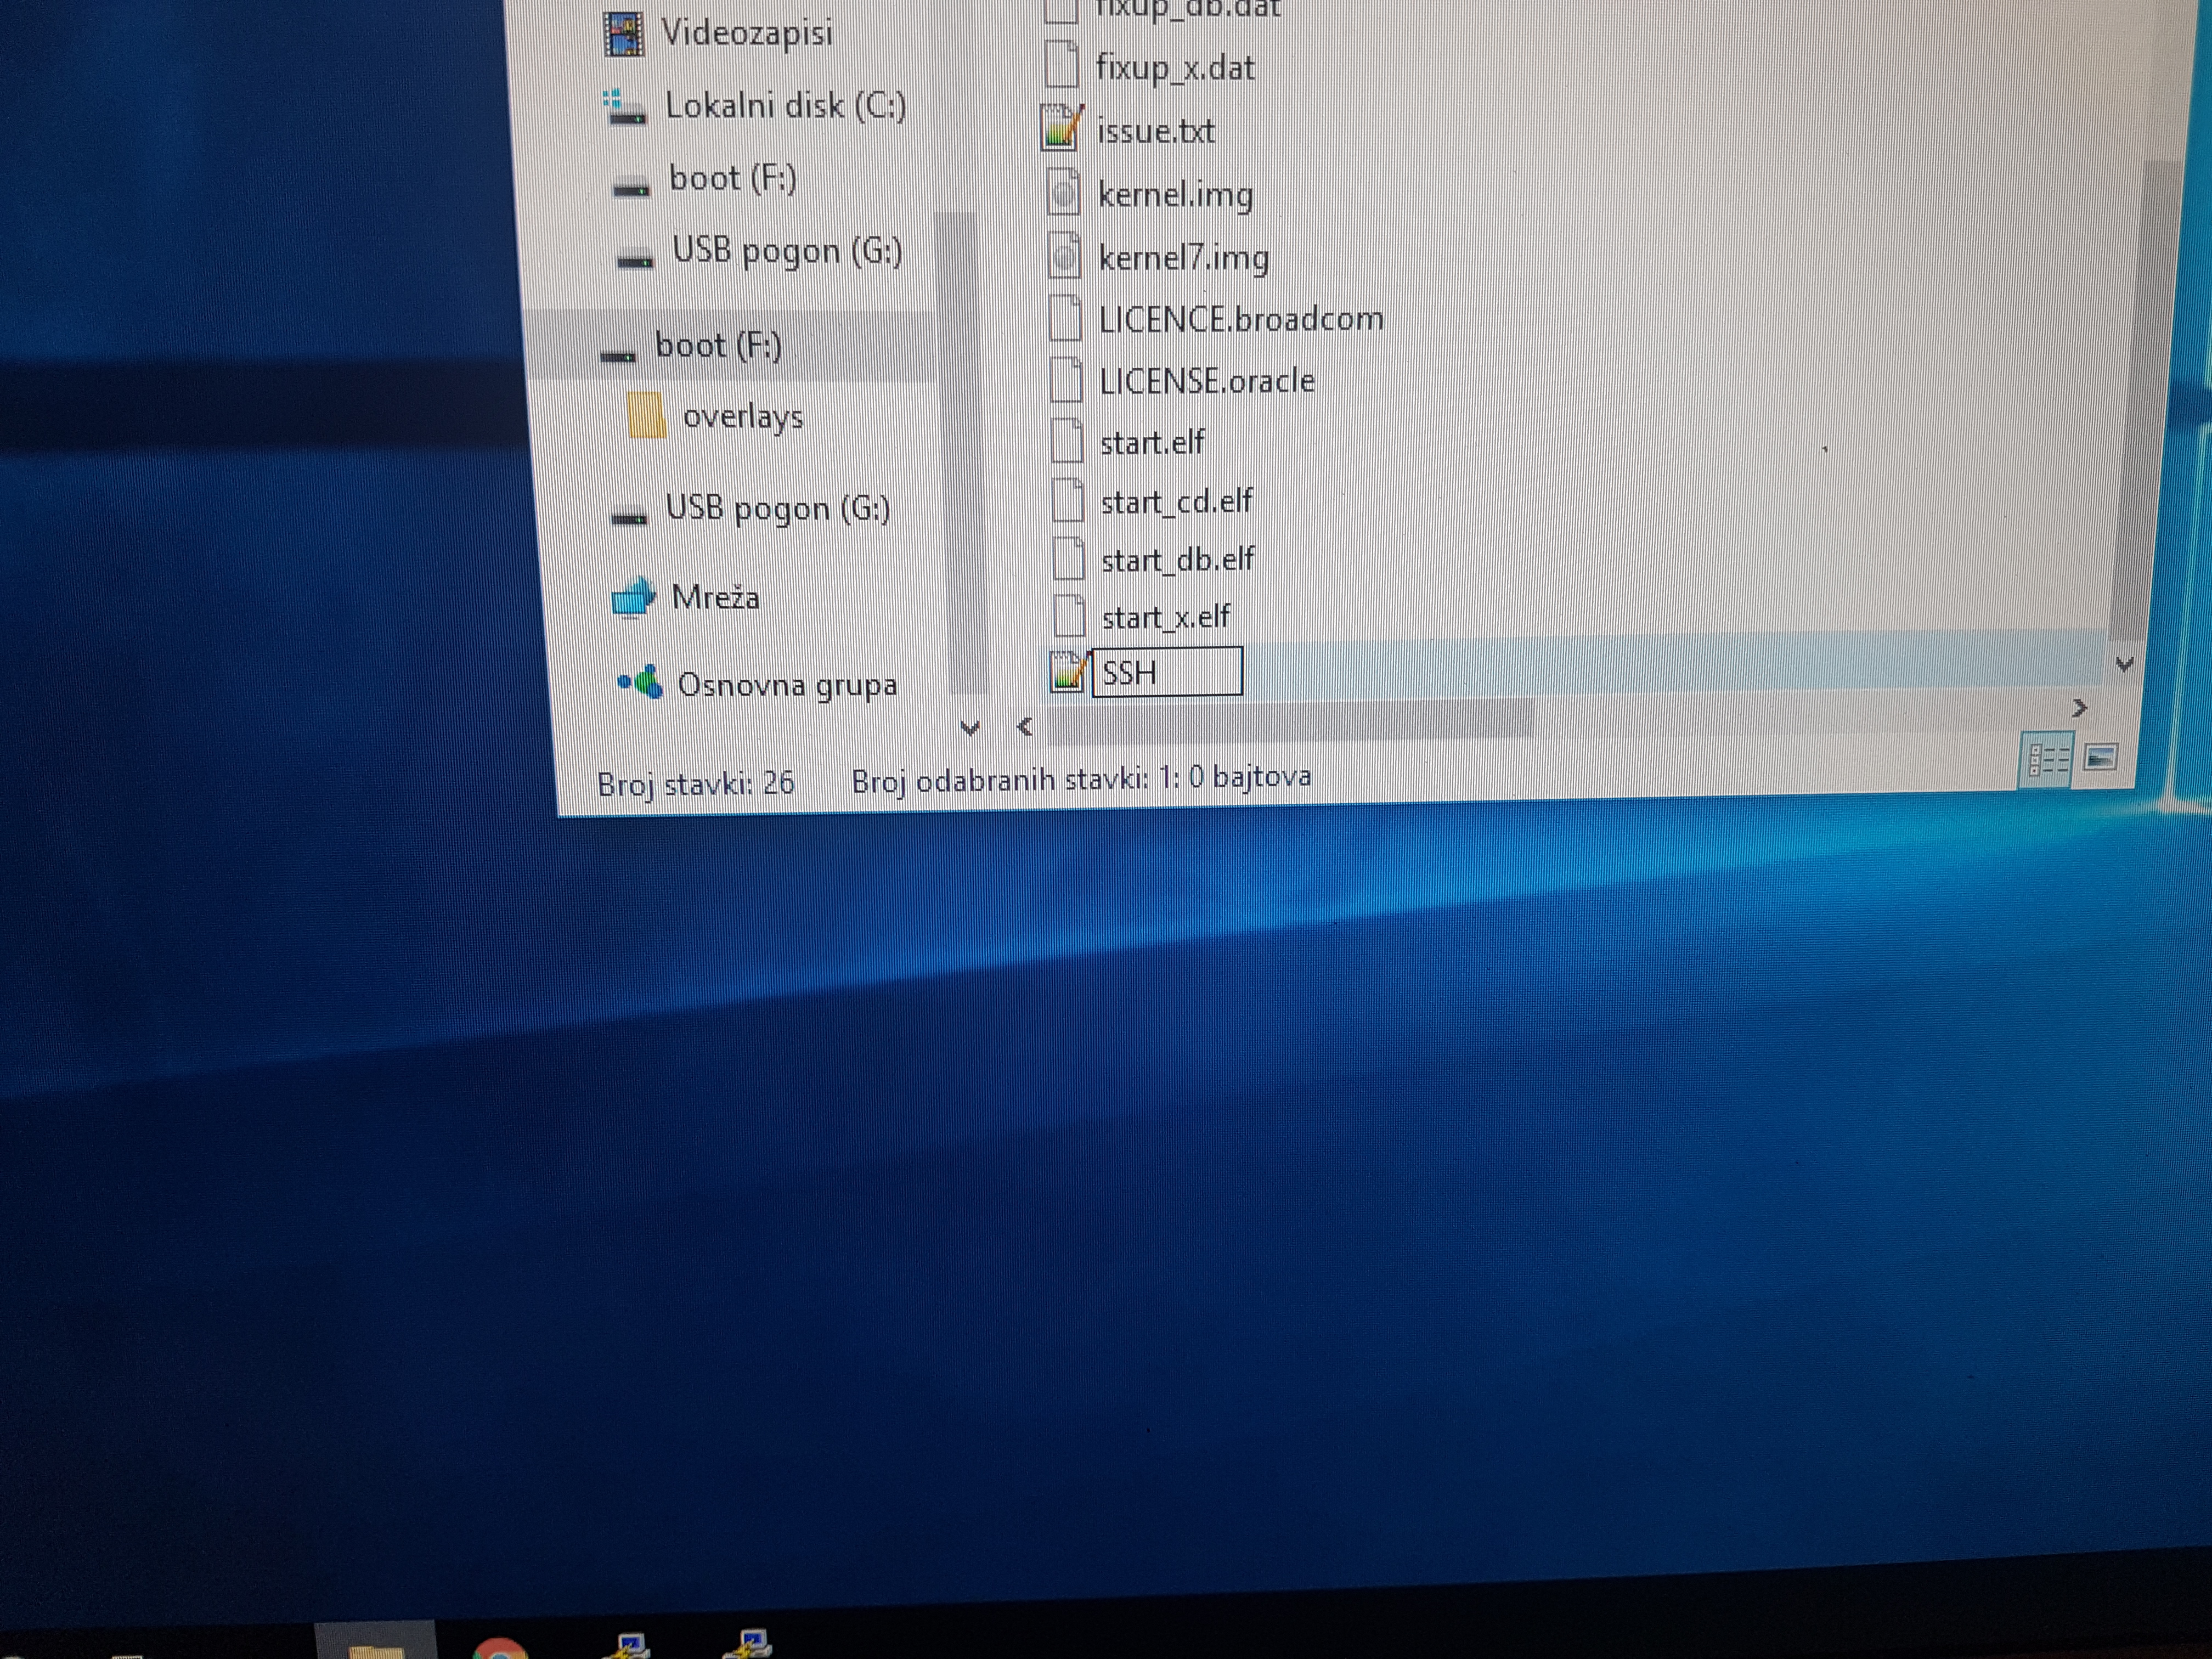
Task: Select lower USB pogon (G:) drive
Action: pyautogui.click(x=777, y=509)
